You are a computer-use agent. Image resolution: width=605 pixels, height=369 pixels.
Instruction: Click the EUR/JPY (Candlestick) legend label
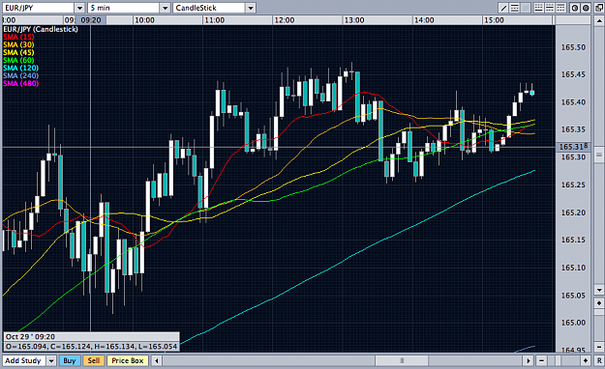41,29
